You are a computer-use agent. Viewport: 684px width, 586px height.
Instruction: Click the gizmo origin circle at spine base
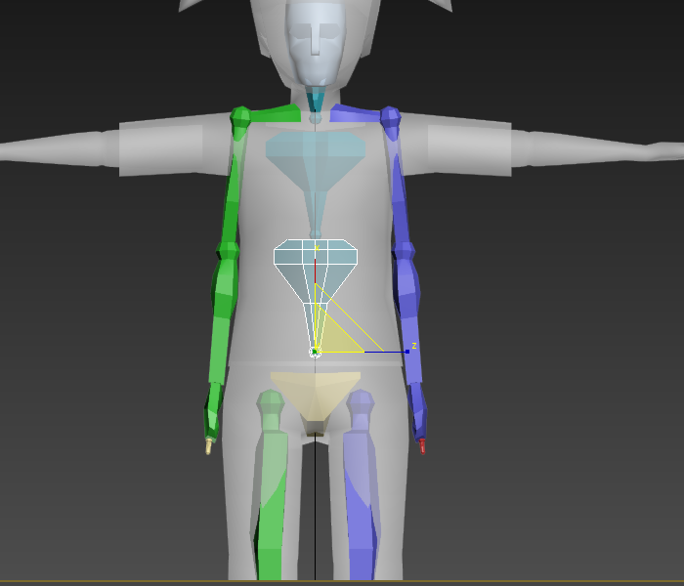coord(315,352)
